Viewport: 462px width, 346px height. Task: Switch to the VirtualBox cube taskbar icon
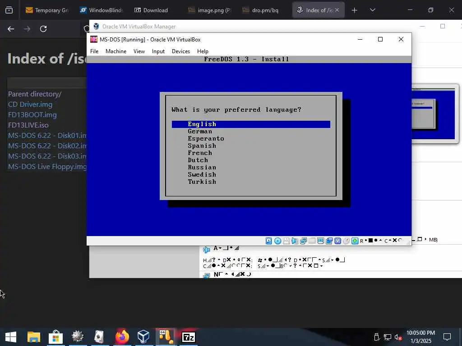(143, 337)
